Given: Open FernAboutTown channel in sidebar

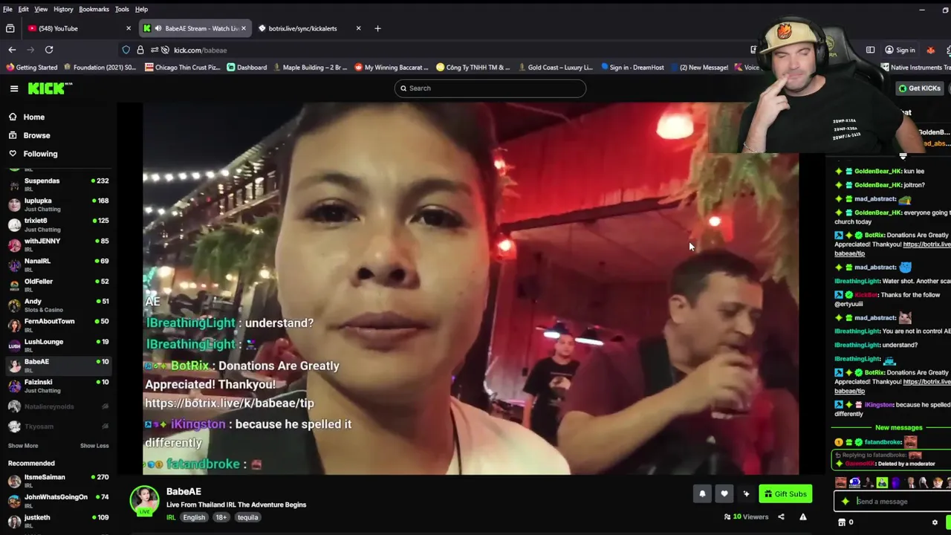Looking at the screenshot, I should coord(58,325).
